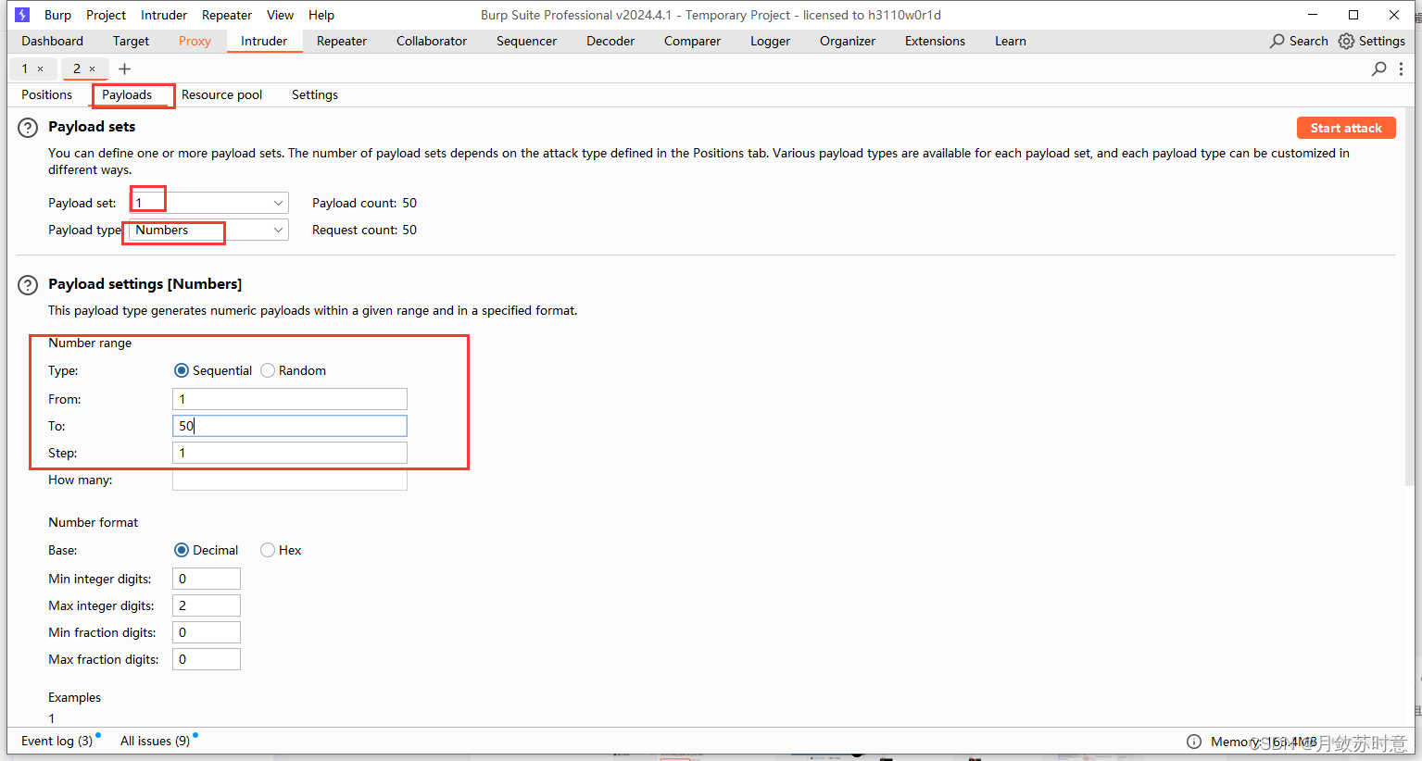Click the Request count: 50 text
Viewport: 1422px width, 761px height.
click(x=364, y=230)
